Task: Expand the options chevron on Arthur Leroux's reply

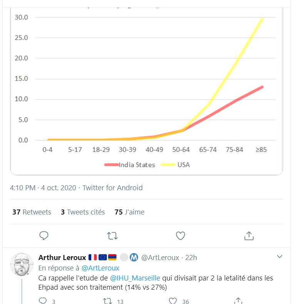Action: coord(280,257)
